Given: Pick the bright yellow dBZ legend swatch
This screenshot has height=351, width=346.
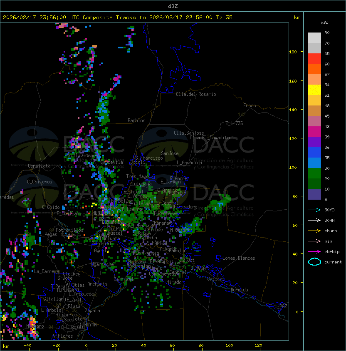Looking at the screenshot, I should [314, 90].
